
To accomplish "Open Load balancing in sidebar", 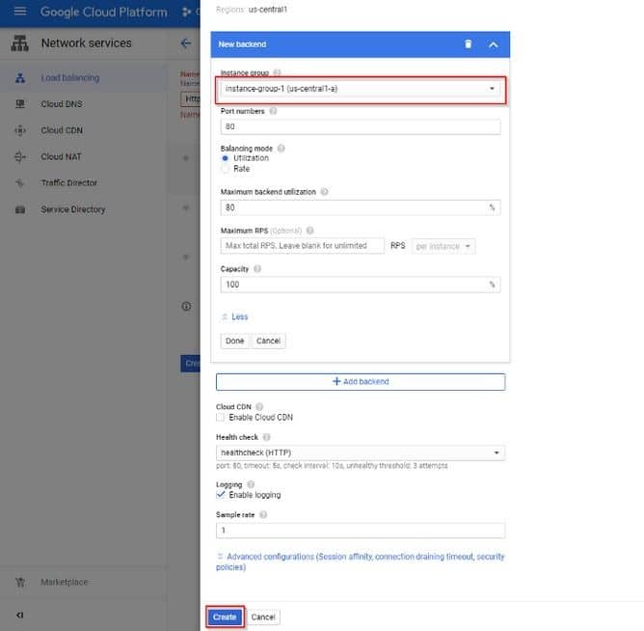I will [69, 78].
